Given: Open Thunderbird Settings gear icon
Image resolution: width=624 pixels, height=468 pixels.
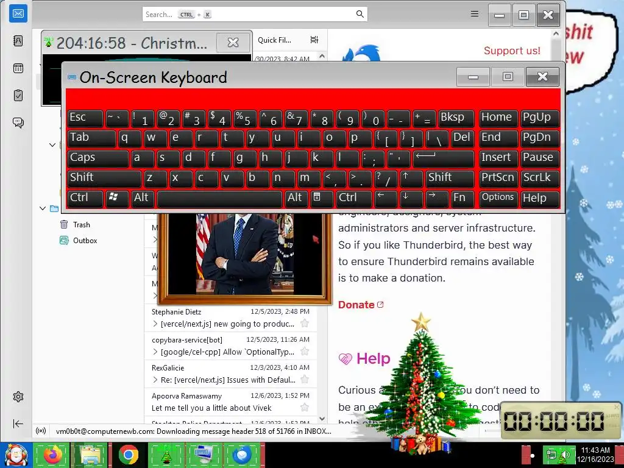Looking at the screenshot, I should click(18, 397).
